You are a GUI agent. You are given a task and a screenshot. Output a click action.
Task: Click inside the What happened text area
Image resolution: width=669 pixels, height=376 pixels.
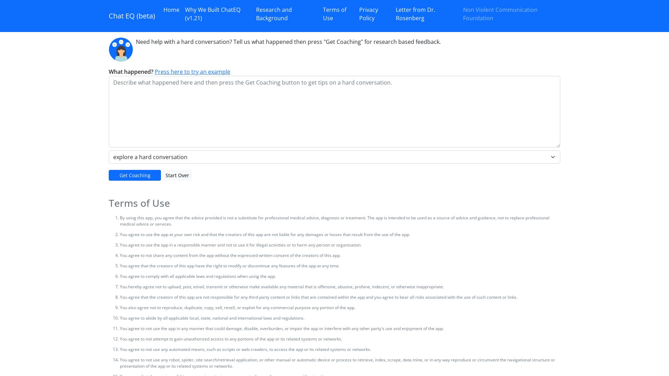click(334, 111)
